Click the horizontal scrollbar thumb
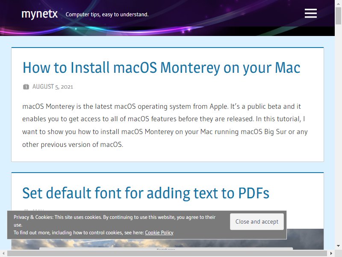Viewport: 342px width, 257px height. tap(167, 253)
